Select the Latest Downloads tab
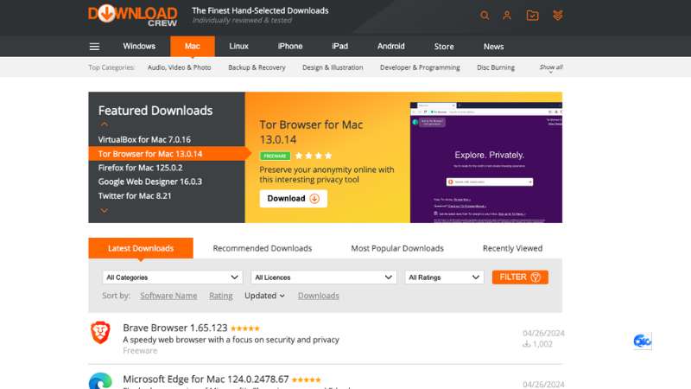691x389 pixels. coord(141,248)
